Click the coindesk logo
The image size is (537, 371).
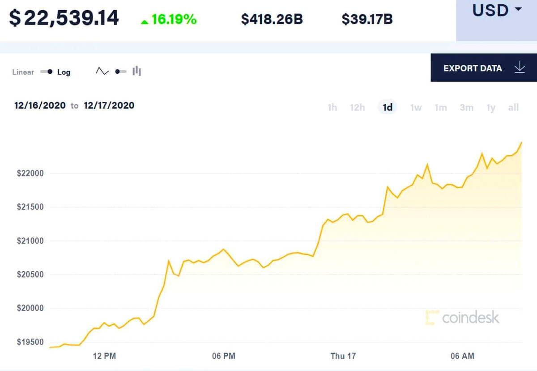coord(431,318)
